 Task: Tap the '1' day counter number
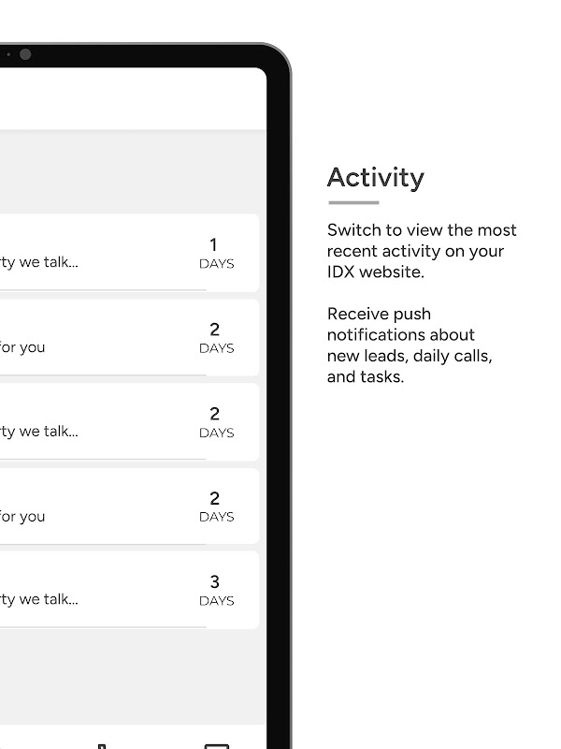tap(214, 245)
